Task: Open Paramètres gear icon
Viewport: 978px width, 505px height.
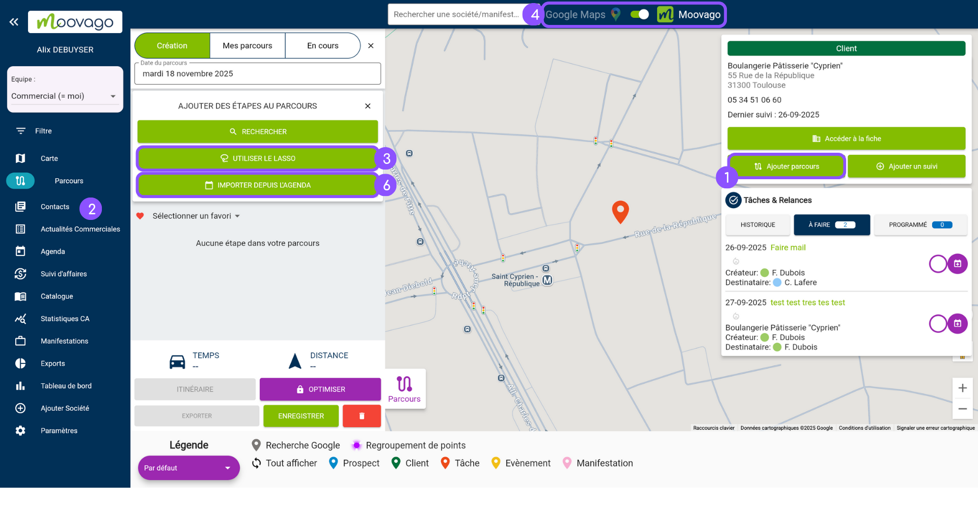Action: 20,431
